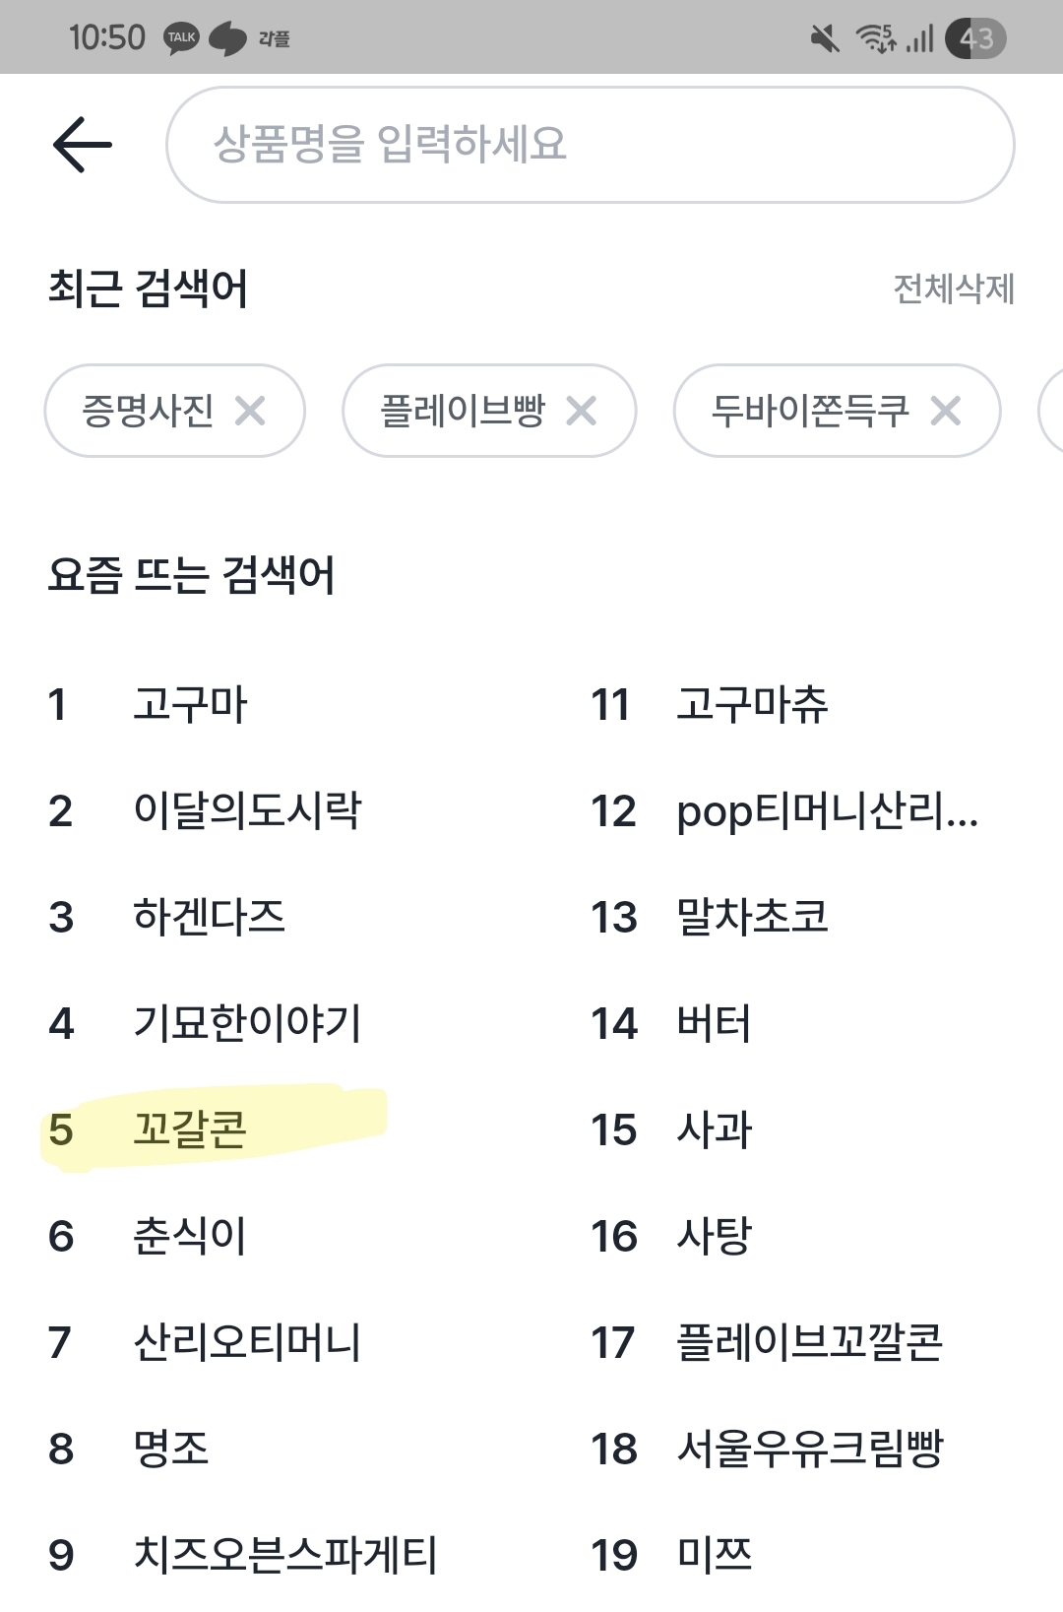
Task: Remove 증명사진 recent search chip
Action: [x=250, y=411]
